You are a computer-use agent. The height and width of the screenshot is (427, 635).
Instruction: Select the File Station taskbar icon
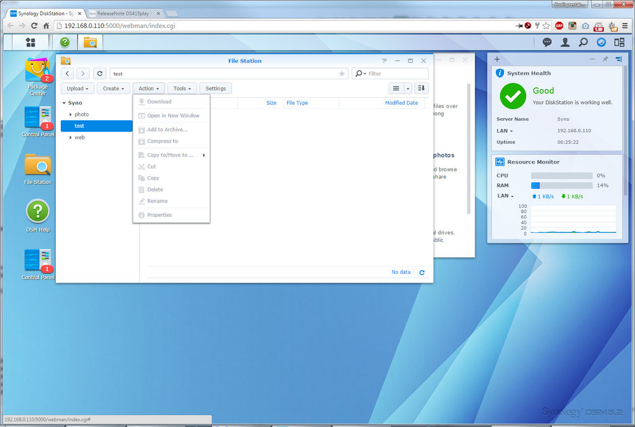[90, 42]
